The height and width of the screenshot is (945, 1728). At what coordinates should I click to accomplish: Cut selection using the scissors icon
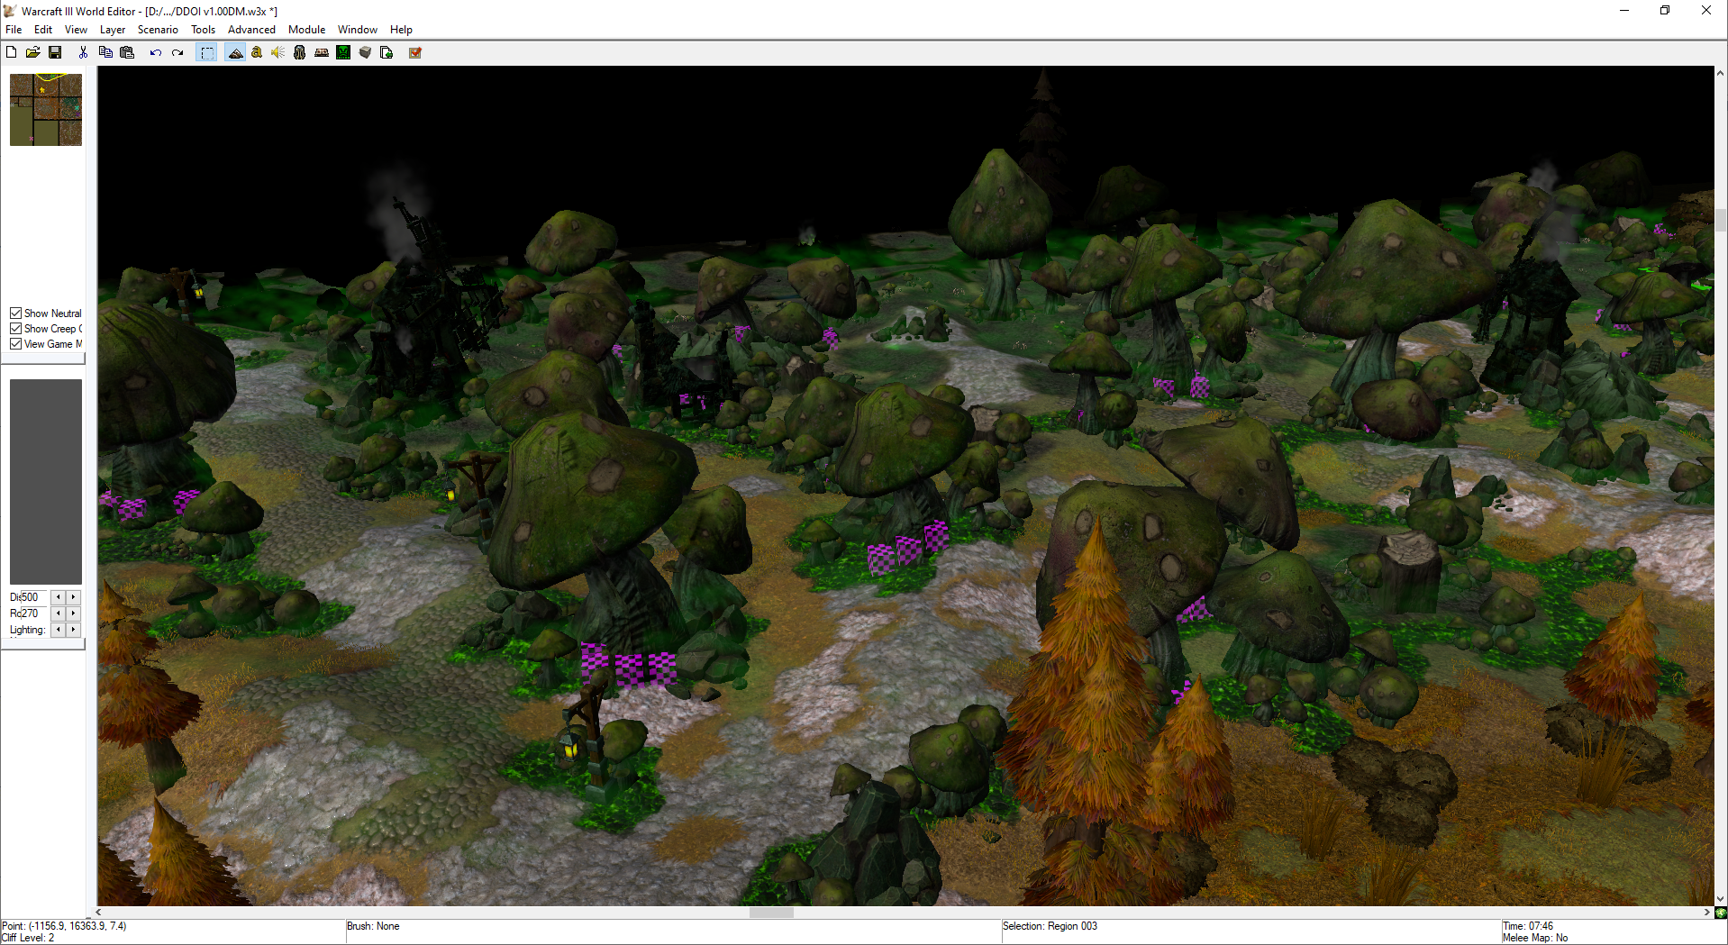(x=83, y=52)
